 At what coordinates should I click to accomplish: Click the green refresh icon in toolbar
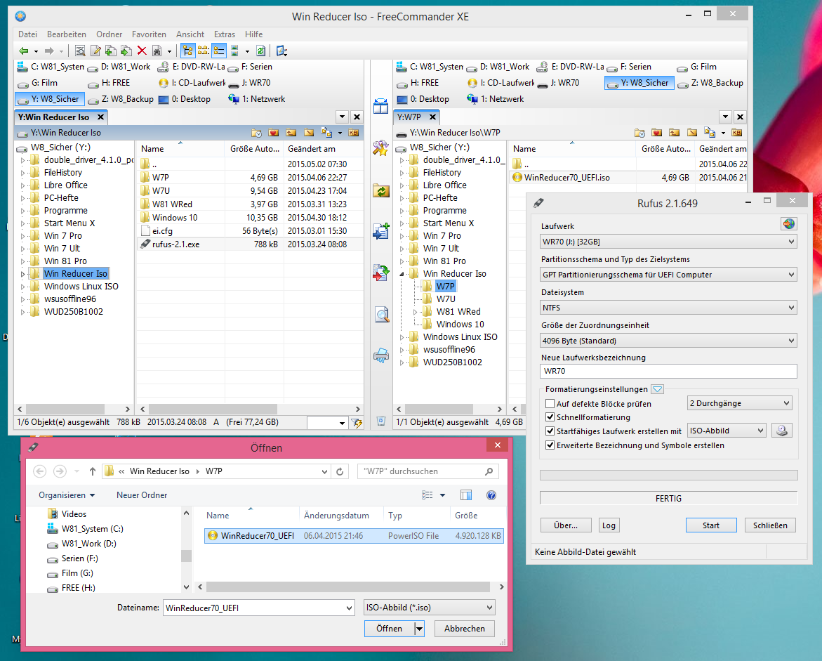click(260, 51)
